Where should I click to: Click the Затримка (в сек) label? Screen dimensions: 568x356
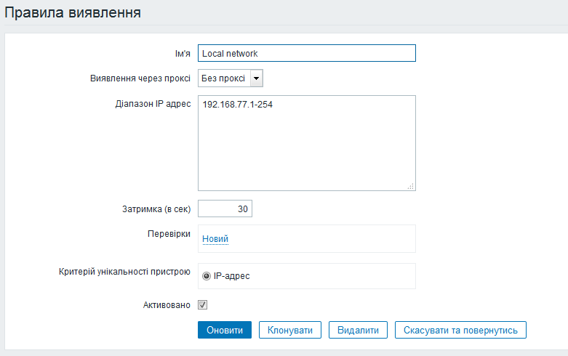pyautogui.click(x=156, y=209)
